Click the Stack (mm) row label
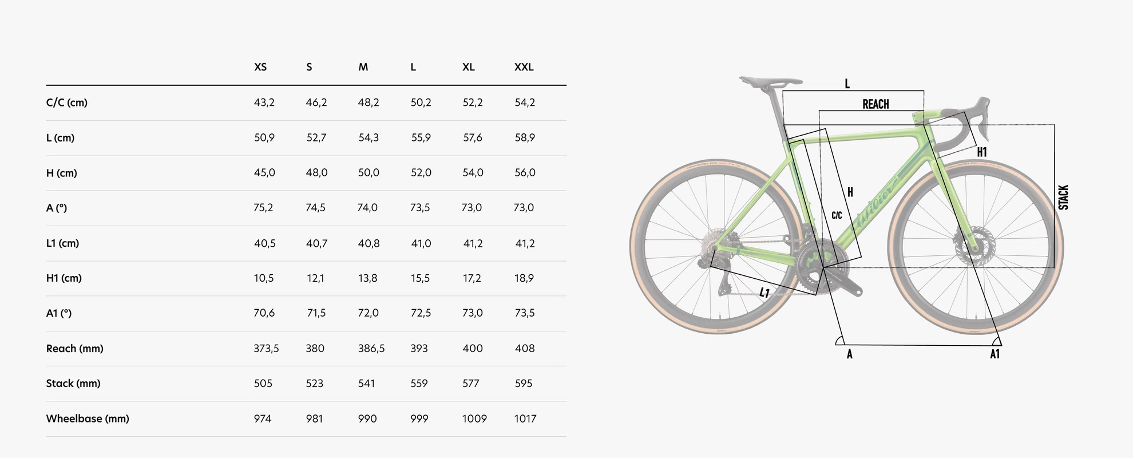The image size is (1133, 458). pos(73,384)
